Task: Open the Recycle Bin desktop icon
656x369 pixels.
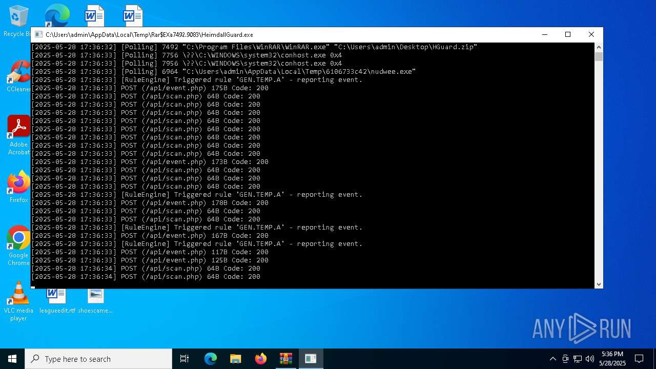Action: pos(18,20)
